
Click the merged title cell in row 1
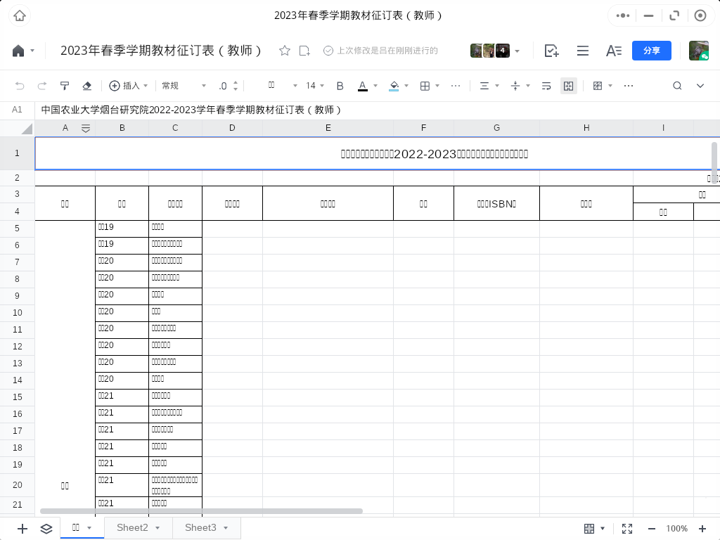click(x=378, y=154)
